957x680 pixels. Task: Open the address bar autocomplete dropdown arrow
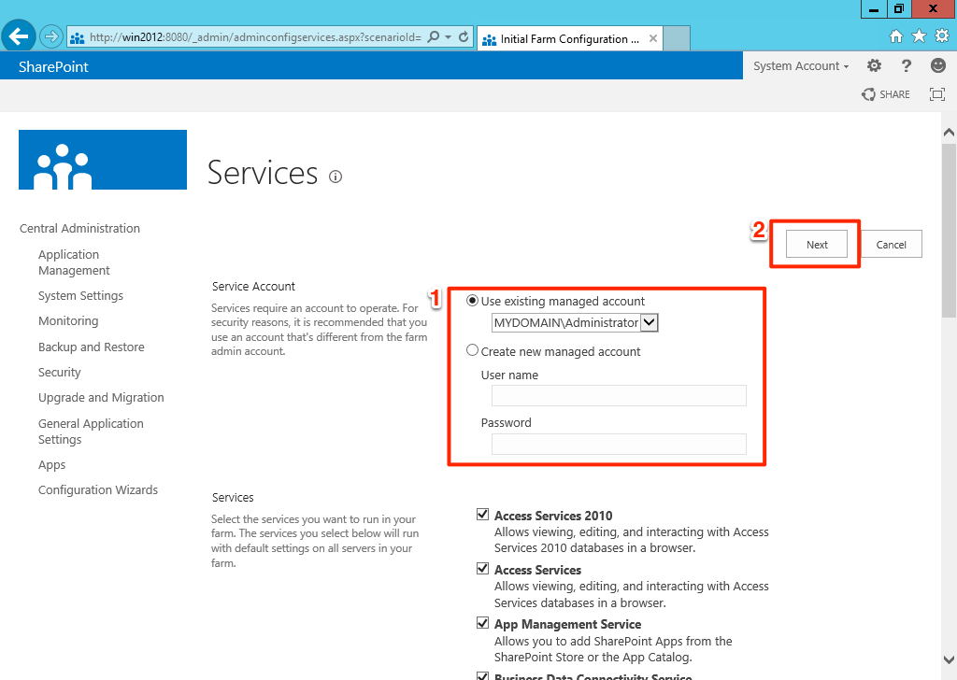tap(448, 37)
